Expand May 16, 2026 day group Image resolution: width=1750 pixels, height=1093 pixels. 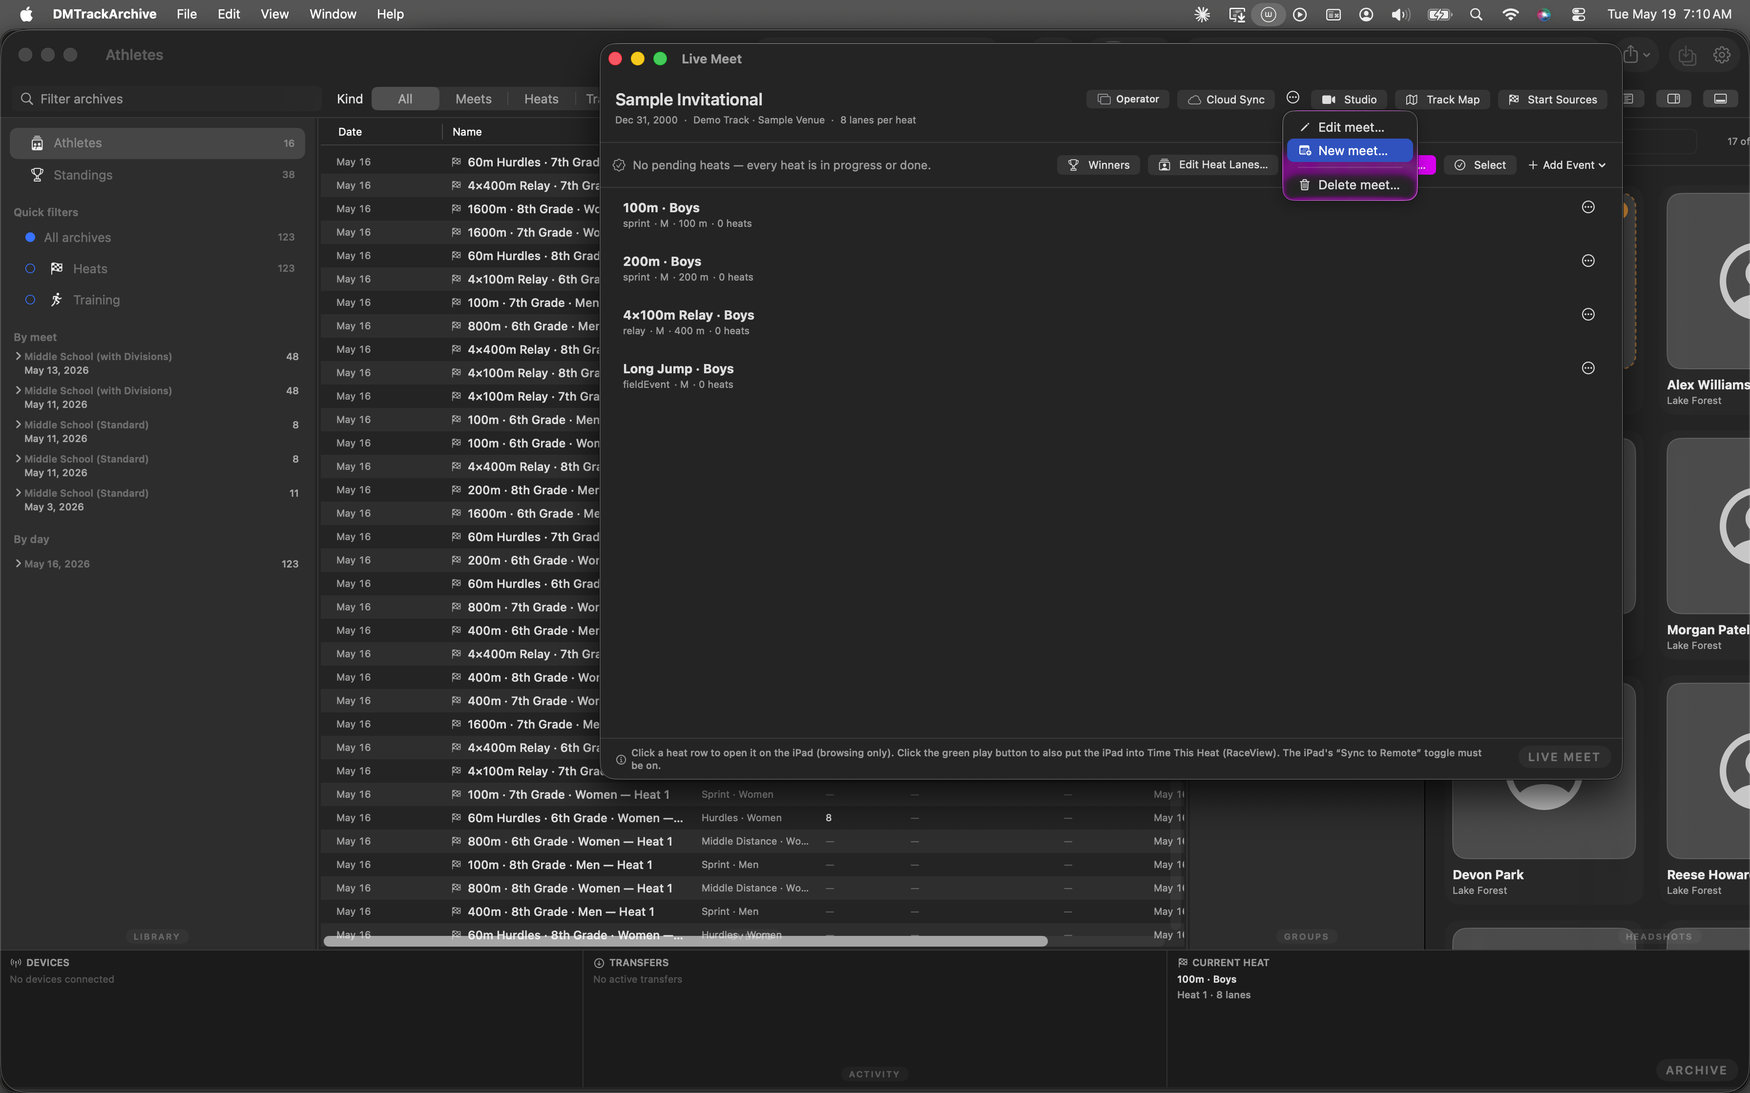(x=18, y=563)
